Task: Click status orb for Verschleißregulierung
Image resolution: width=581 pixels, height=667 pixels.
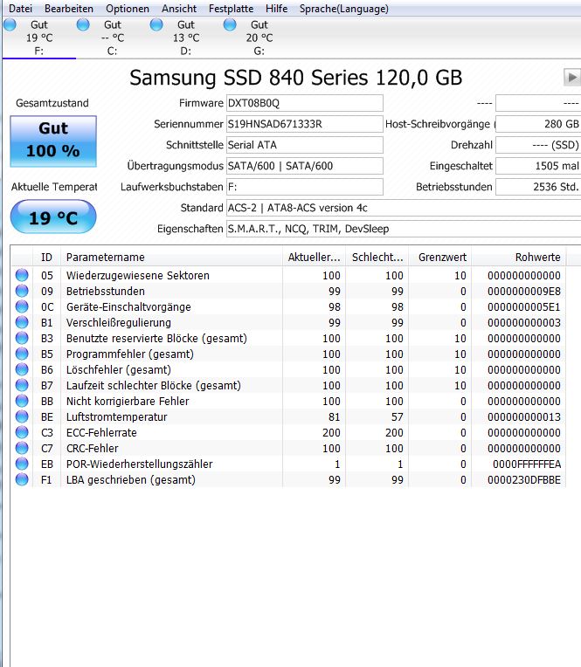Action: click(22, 322)
